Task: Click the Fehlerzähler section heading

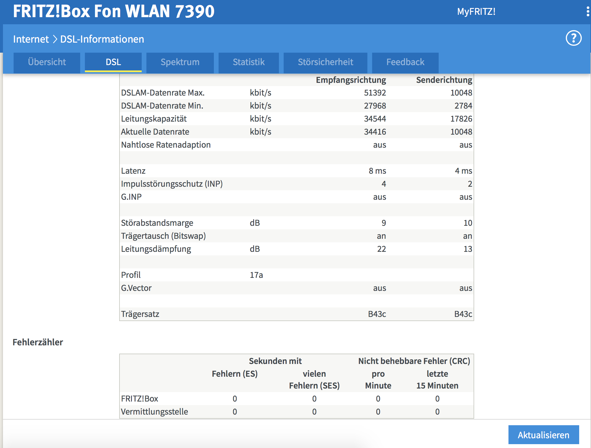Action: click(x=38, y=342)
